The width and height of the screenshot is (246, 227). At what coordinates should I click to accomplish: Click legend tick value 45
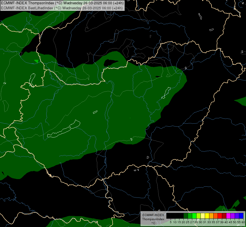coord(231,222)
